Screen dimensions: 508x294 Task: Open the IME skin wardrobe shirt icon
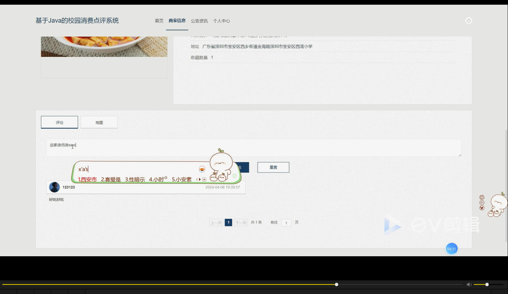[482, 207]
